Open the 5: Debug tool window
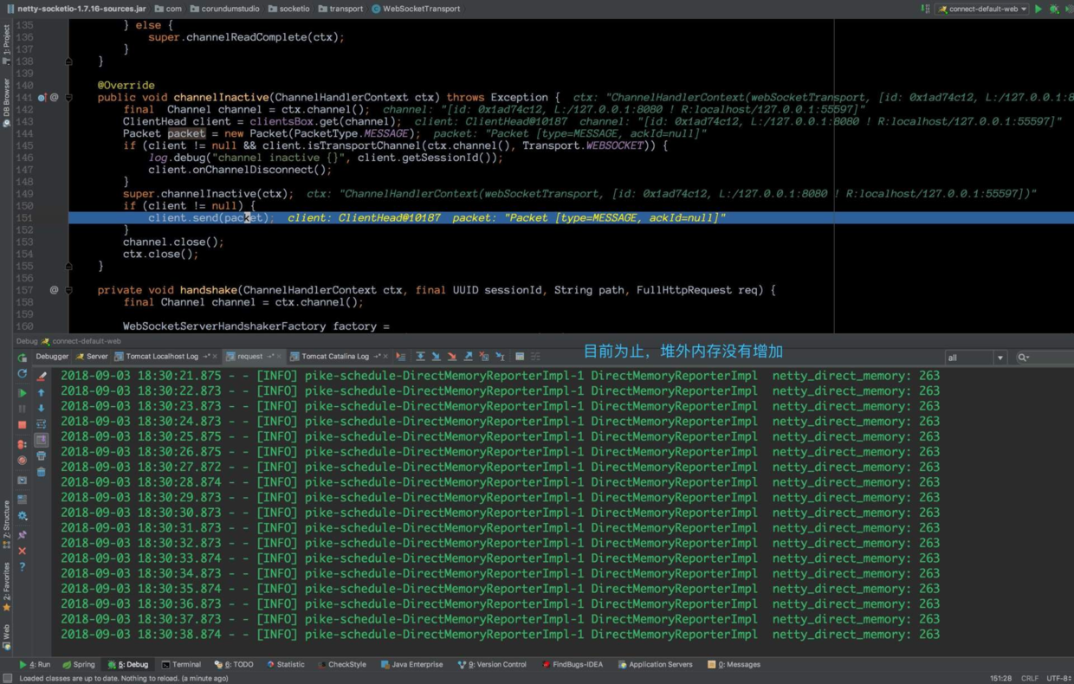1074x684 pixels. pos(127,664)
